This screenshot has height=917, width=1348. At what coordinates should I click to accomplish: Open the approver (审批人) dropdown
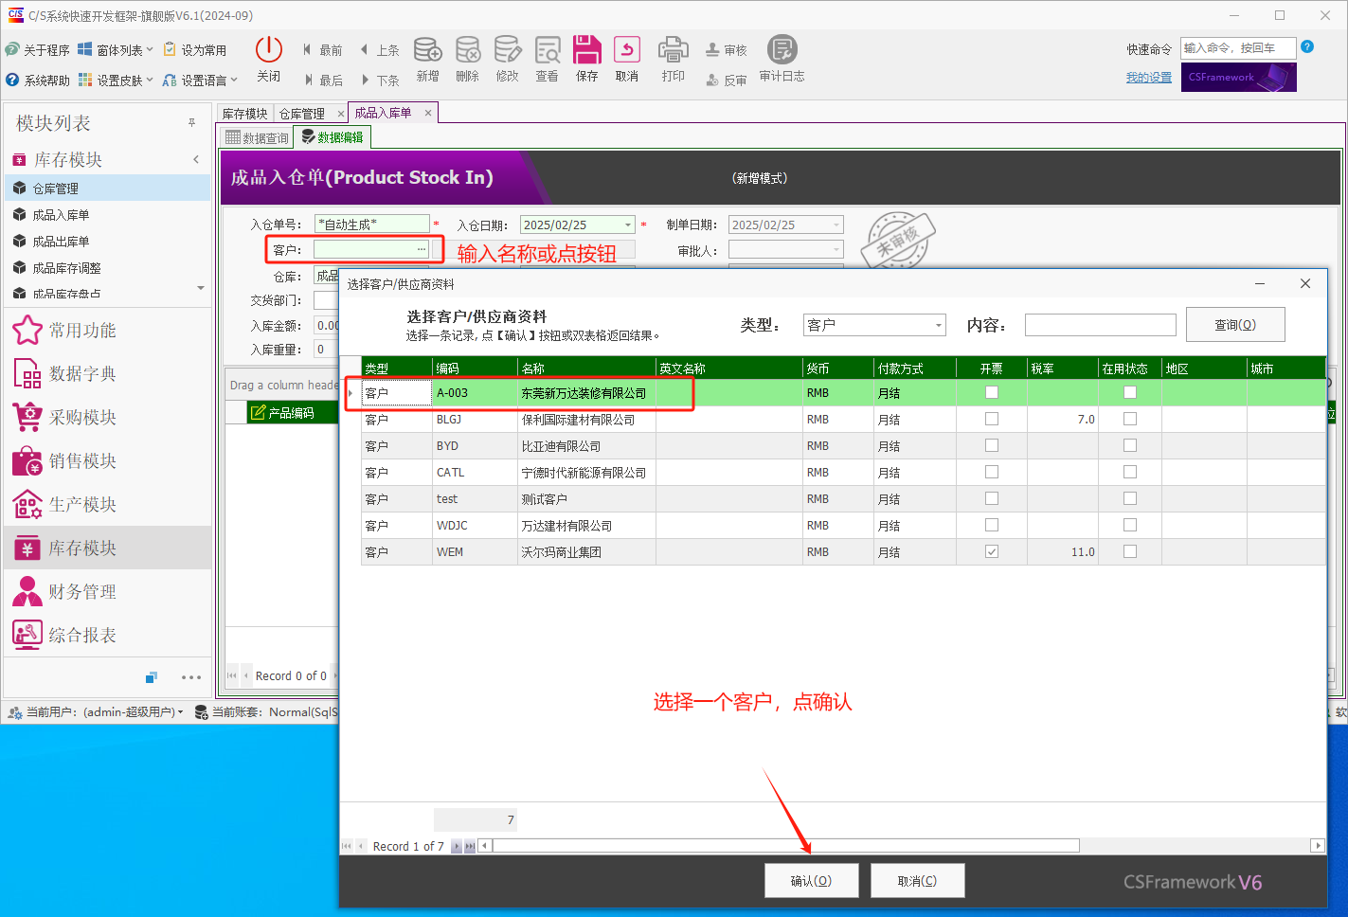coord(836,250)
